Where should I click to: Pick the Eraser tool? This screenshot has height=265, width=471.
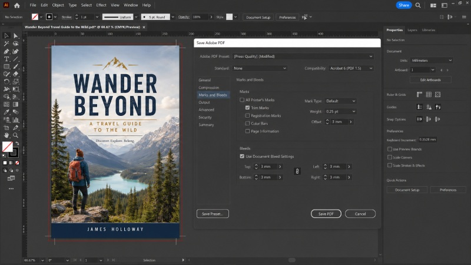16,74
